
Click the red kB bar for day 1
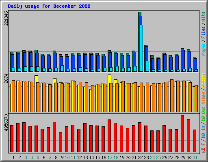(12, 139)
